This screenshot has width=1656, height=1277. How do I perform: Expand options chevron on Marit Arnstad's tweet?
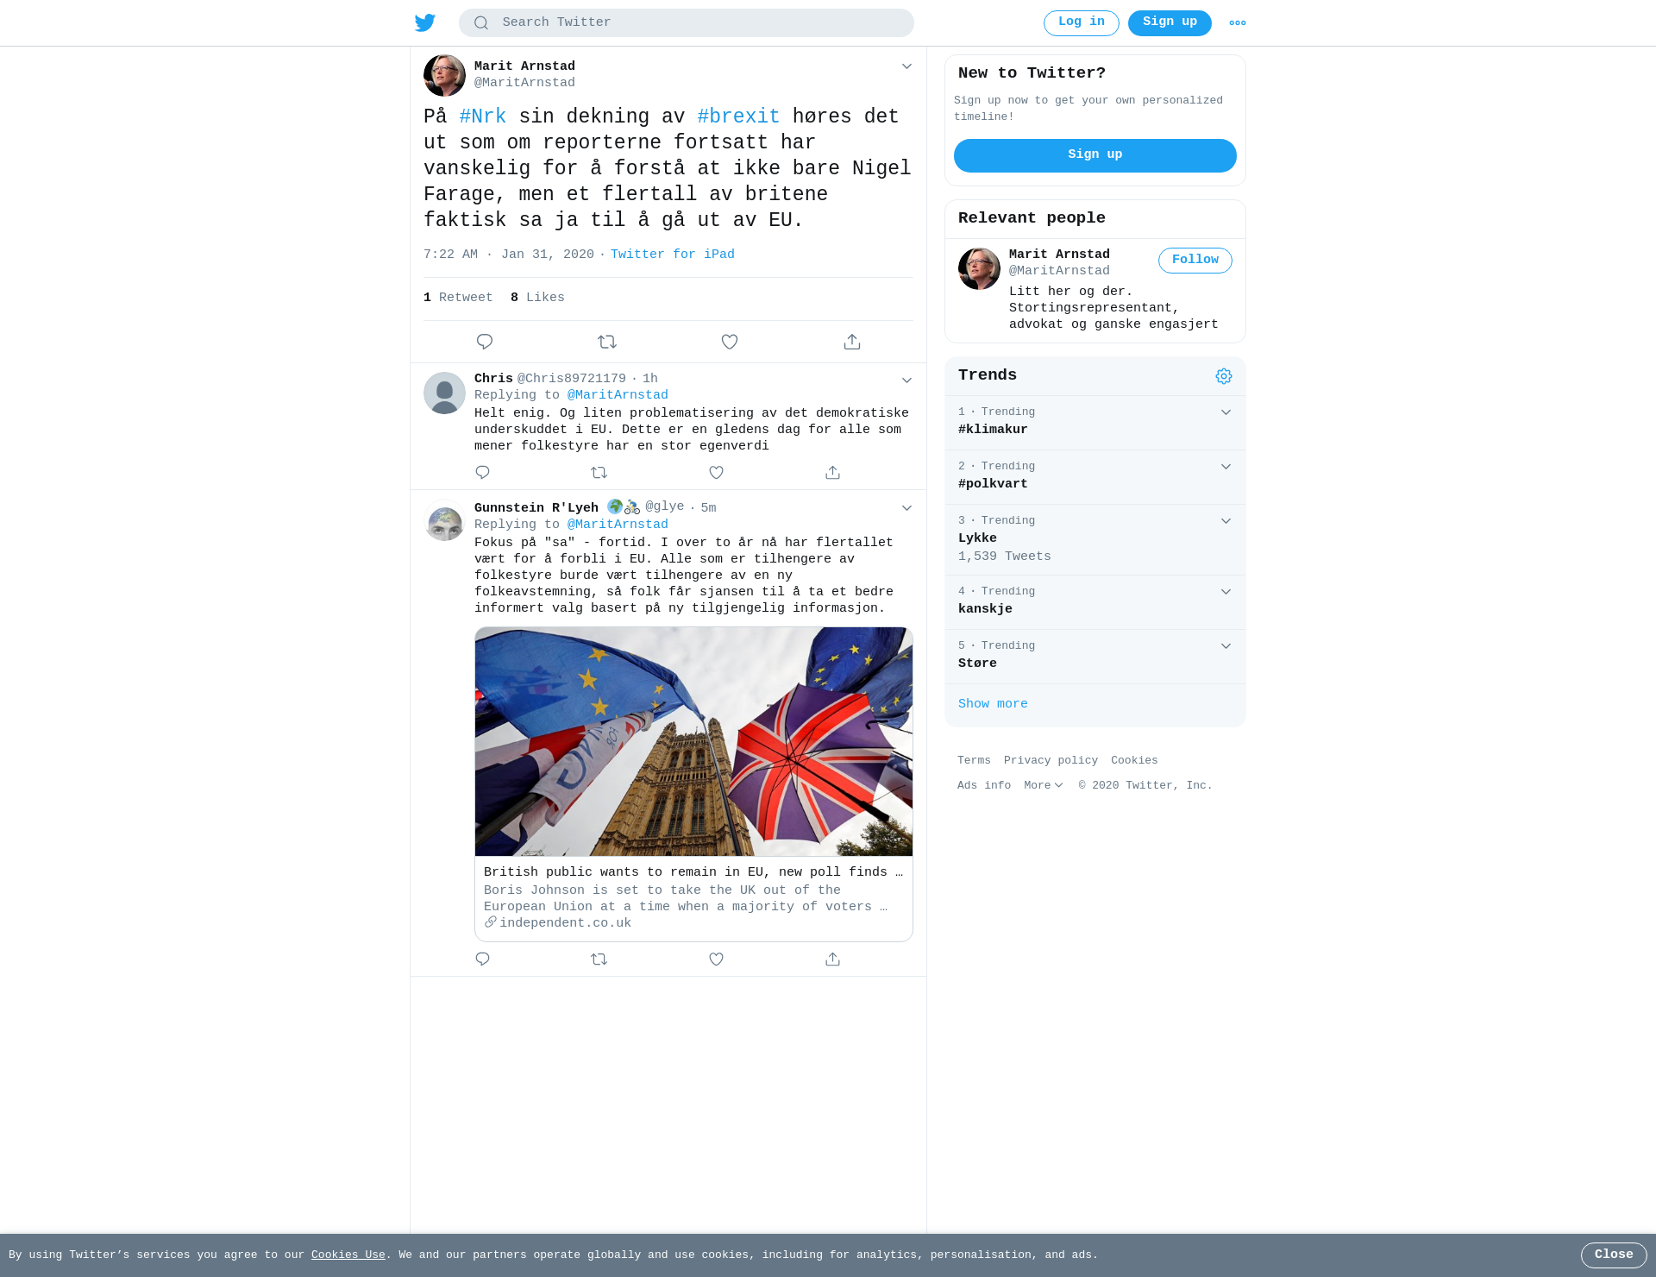[906, 66]
